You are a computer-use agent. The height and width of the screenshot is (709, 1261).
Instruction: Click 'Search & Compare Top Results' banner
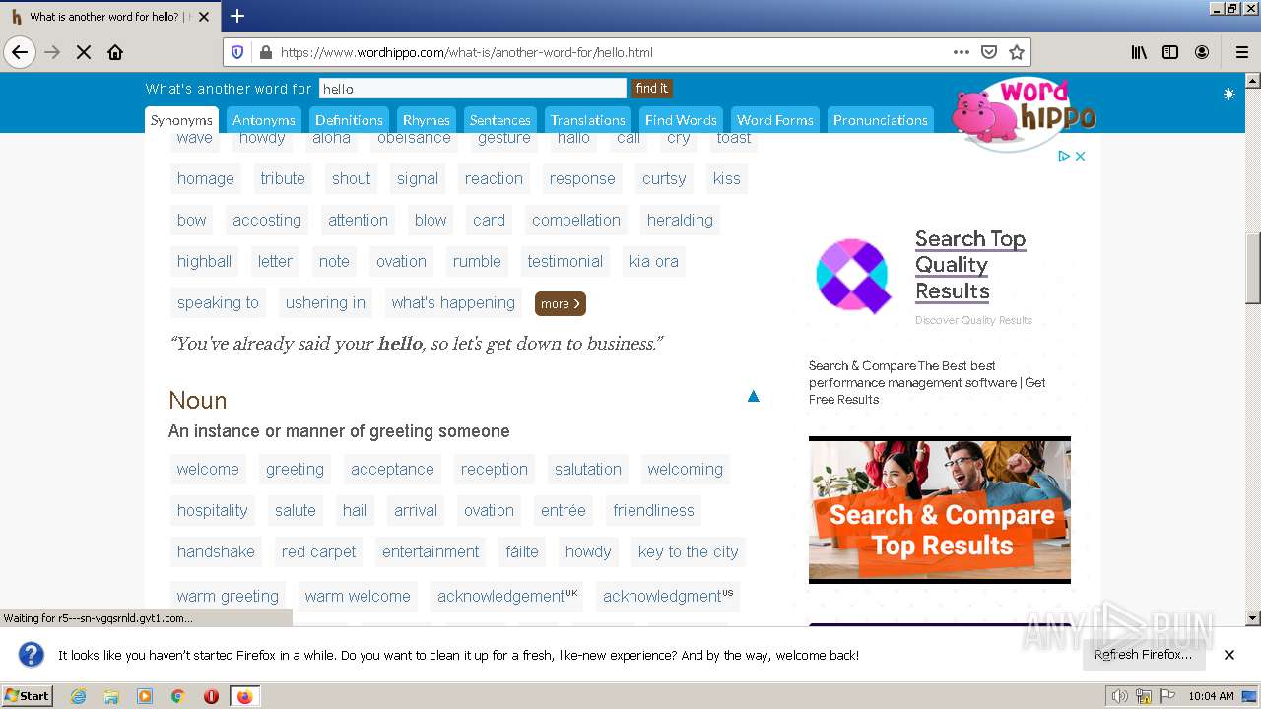pos(940,510)
